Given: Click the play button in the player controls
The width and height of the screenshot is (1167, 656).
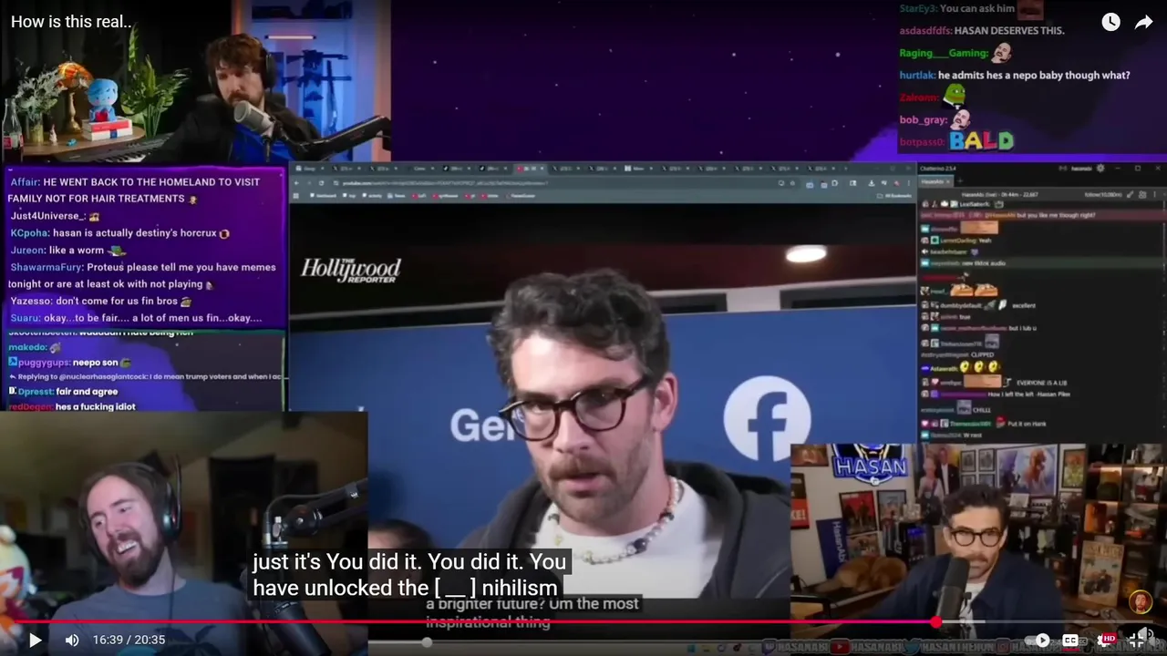Looking at the screenshot, I should click(35, 640).
